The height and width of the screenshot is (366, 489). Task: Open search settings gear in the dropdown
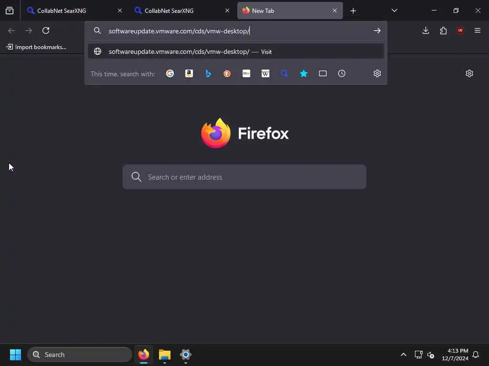click(x=377, y=73)
